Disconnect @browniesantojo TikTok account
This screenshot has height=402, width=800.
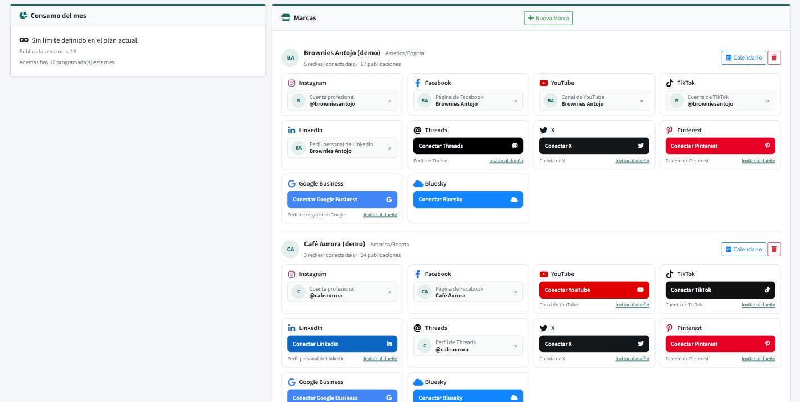coord(767,101)
